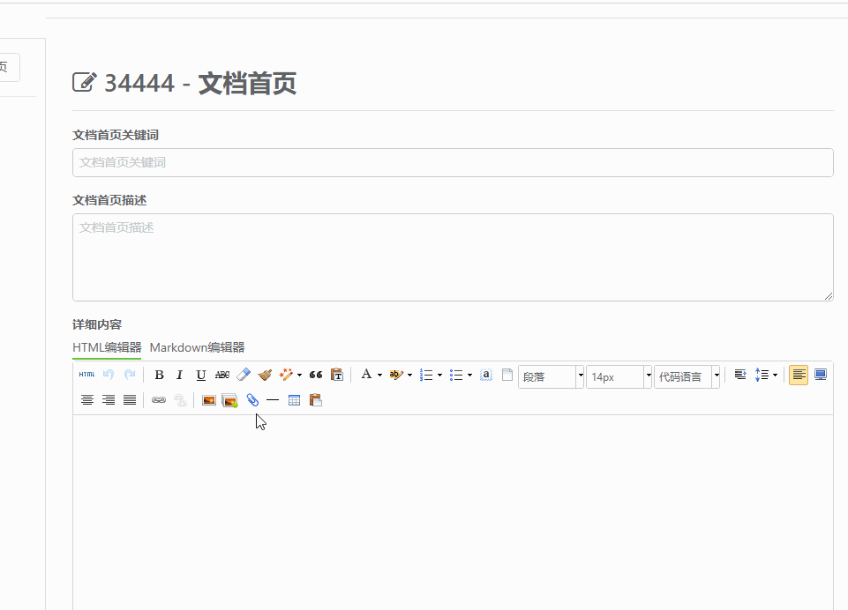Click the edit pencil icon beside title
Viewport: 848px width, 610px height.
tap(85, 83)
